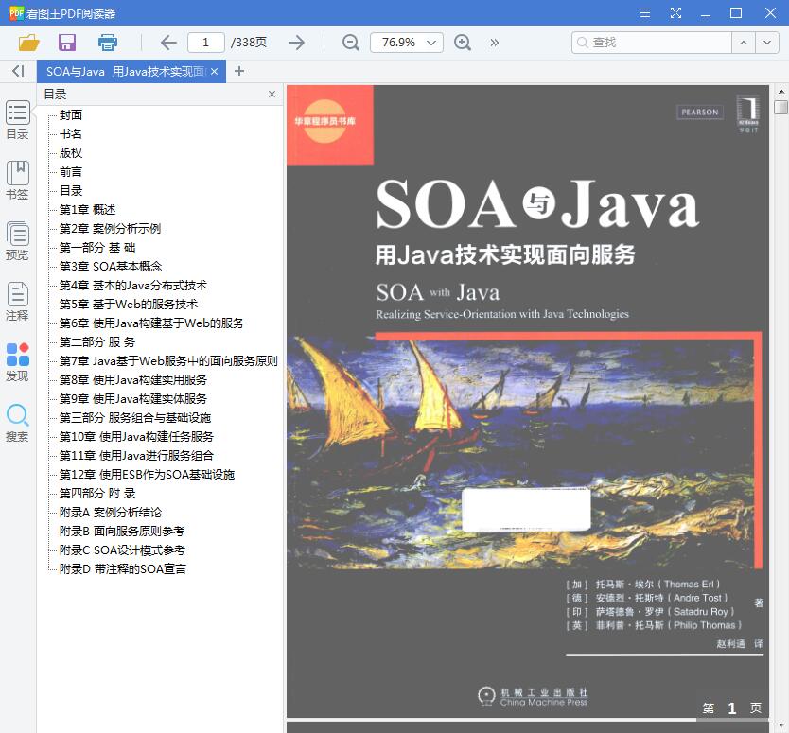Jump to 目录 entry in the outline tree
The width and height of the screenshot is (789, 733).
tap(70, 191)
